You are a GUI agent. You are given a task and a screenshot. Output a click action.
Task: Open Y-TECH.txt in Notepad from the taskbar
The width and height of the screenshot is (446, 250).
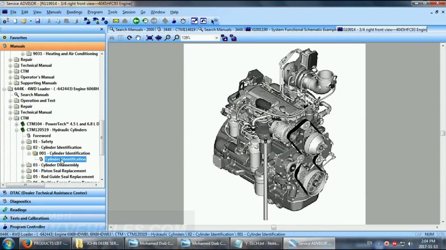(x=256, y=243)
